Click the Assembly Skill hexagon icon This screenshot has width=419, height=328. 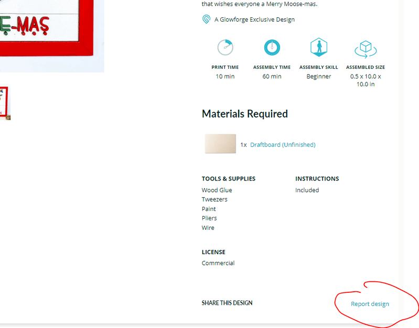click(319, 47)
